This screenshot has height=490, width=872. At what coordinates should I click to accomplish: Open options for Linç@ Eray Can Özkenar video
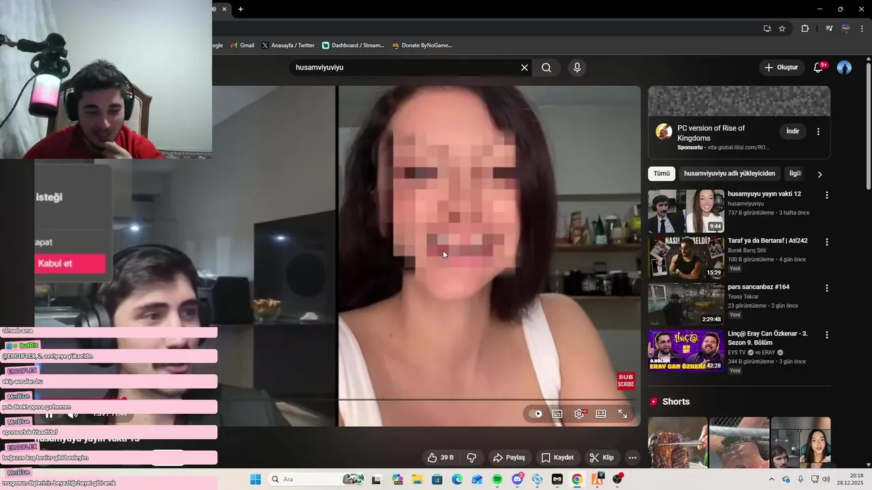point(827,335)
